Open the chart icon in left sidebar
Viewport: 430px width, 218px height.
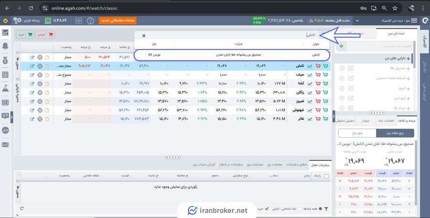pyautogui.click(x=5, y=32)
